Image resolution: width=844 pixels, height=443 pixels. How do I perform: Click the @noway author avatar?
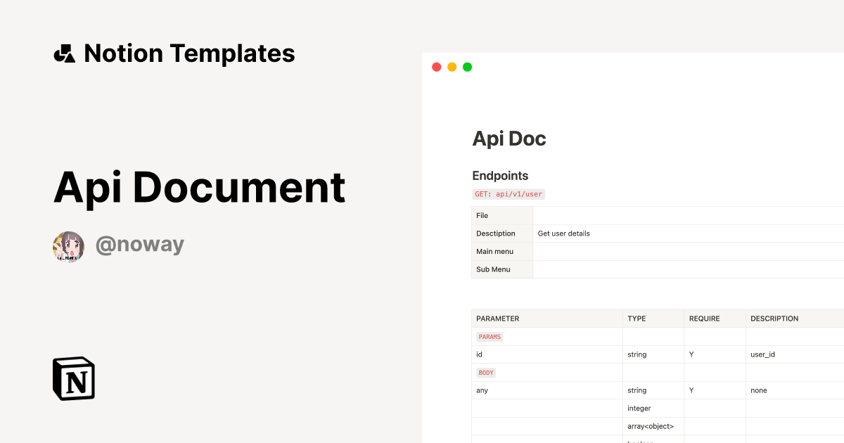68,246
